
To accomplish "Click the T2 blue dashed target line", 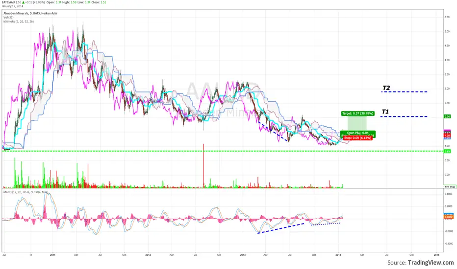I will coord(404,92).
